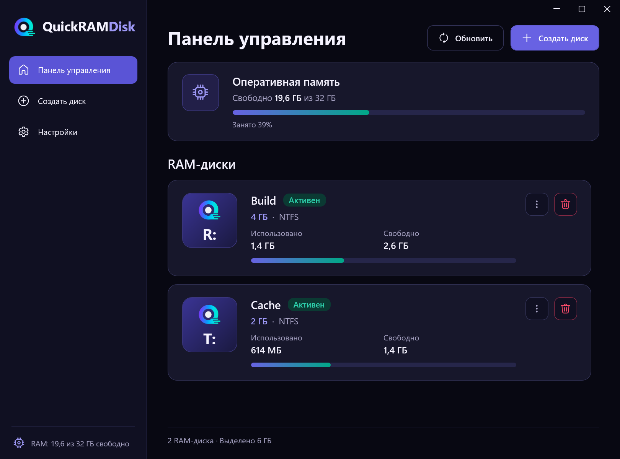Click the Build disk name
620x459 pixels.
263,201
